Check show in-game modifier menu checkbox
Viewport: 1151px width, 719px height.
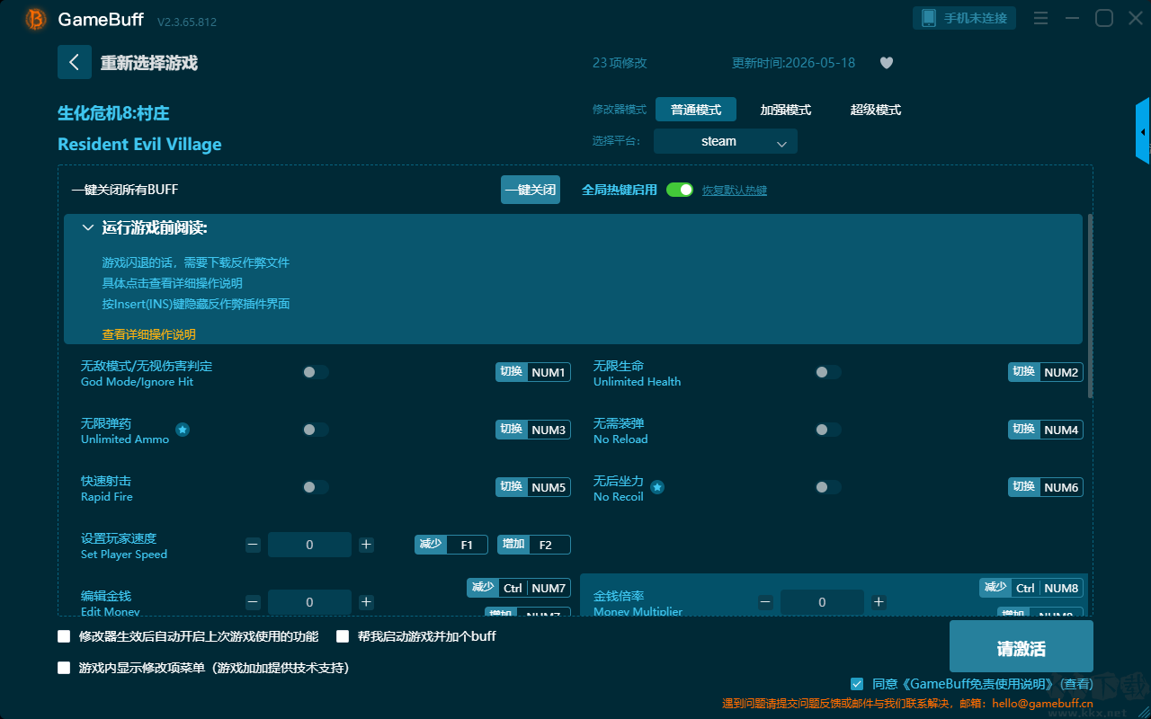coord(64,668)
